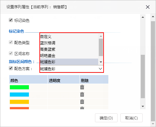Collapse the 斑斓色彩 combo box chevron

click(100, 69)
